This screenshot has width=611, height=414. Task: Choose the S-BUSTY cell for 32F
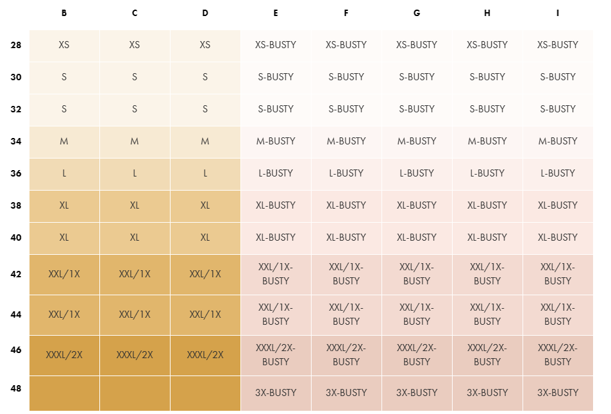[x=346, y=109]
